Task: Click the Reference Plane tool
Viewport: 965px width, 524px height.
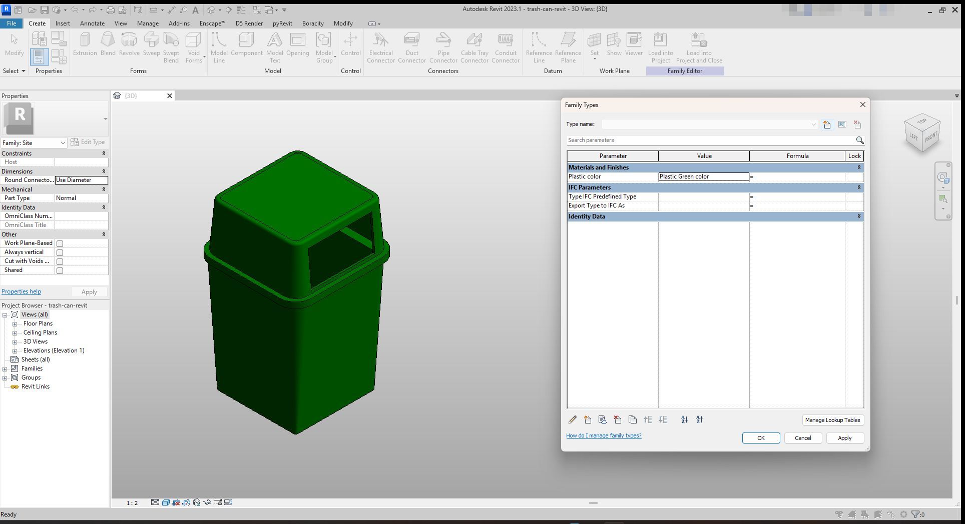Action: pyautogui.click(x=568, y=47)
